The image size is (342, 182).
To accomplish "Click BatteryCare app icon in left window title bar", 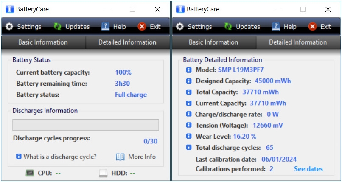I will (x=10, y=9).
